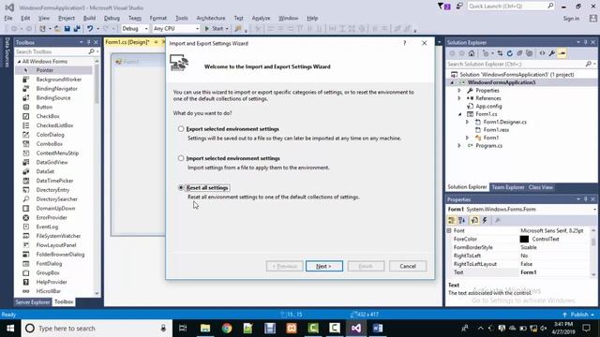
Task: Select Export selected environment settings option
Action: tap(181, 129)
